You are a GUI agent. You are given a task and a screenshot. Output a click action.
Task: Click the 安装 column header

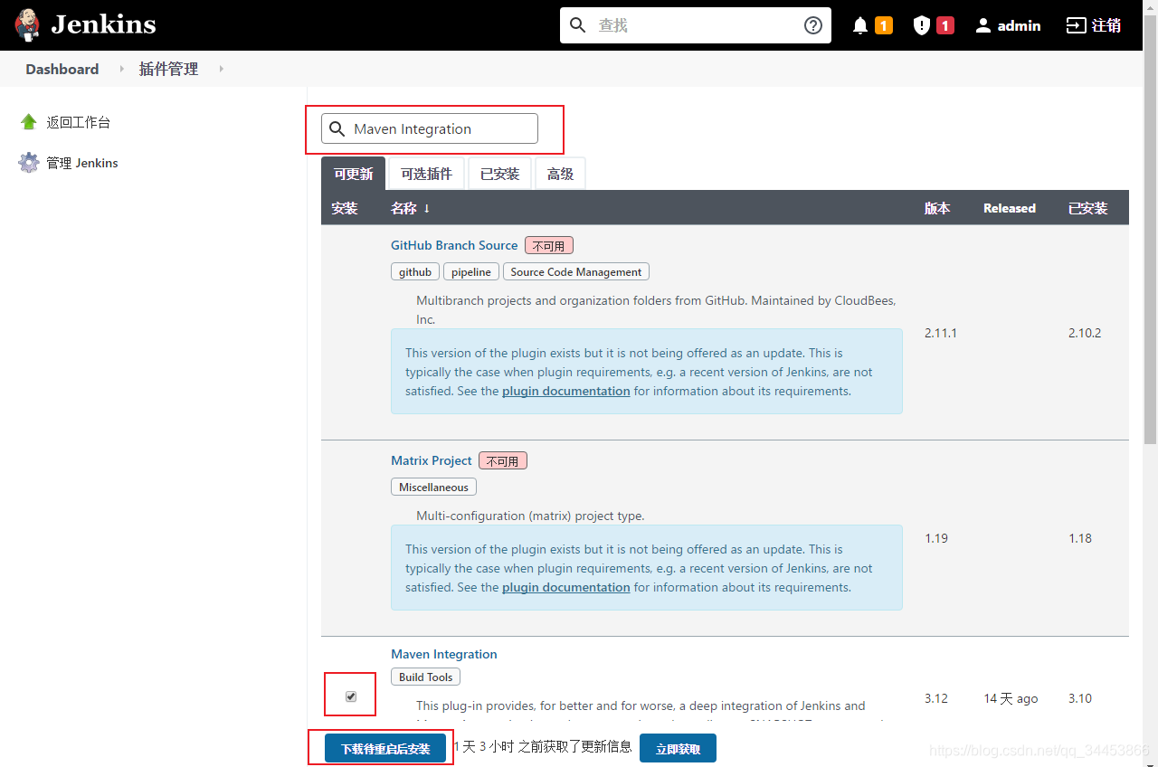[x=345, y=208]
